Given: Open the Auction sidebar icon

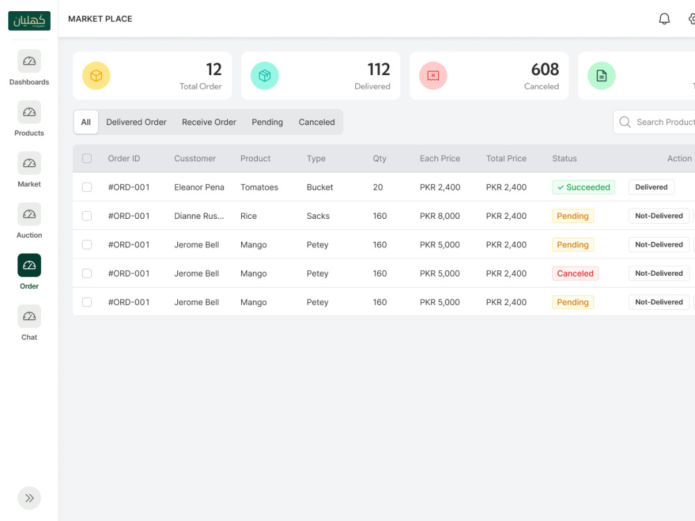Looking at the screenshot, I should [x=29, y=214].
